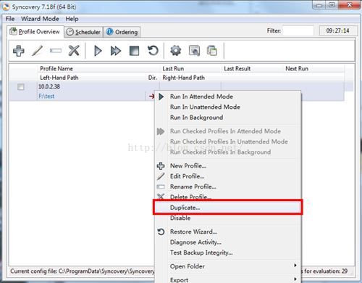Click the play icon beside Run In Attended Mode
The width and height of the screenshot is (362, 283).
(x=161, y=97)
